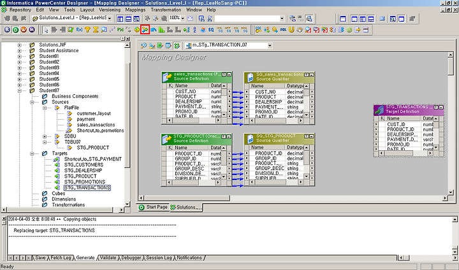Screen dimensions: 459x270
Task: Insert a SQL transformation
Action: pyautogui.click(x=283, y=30)
